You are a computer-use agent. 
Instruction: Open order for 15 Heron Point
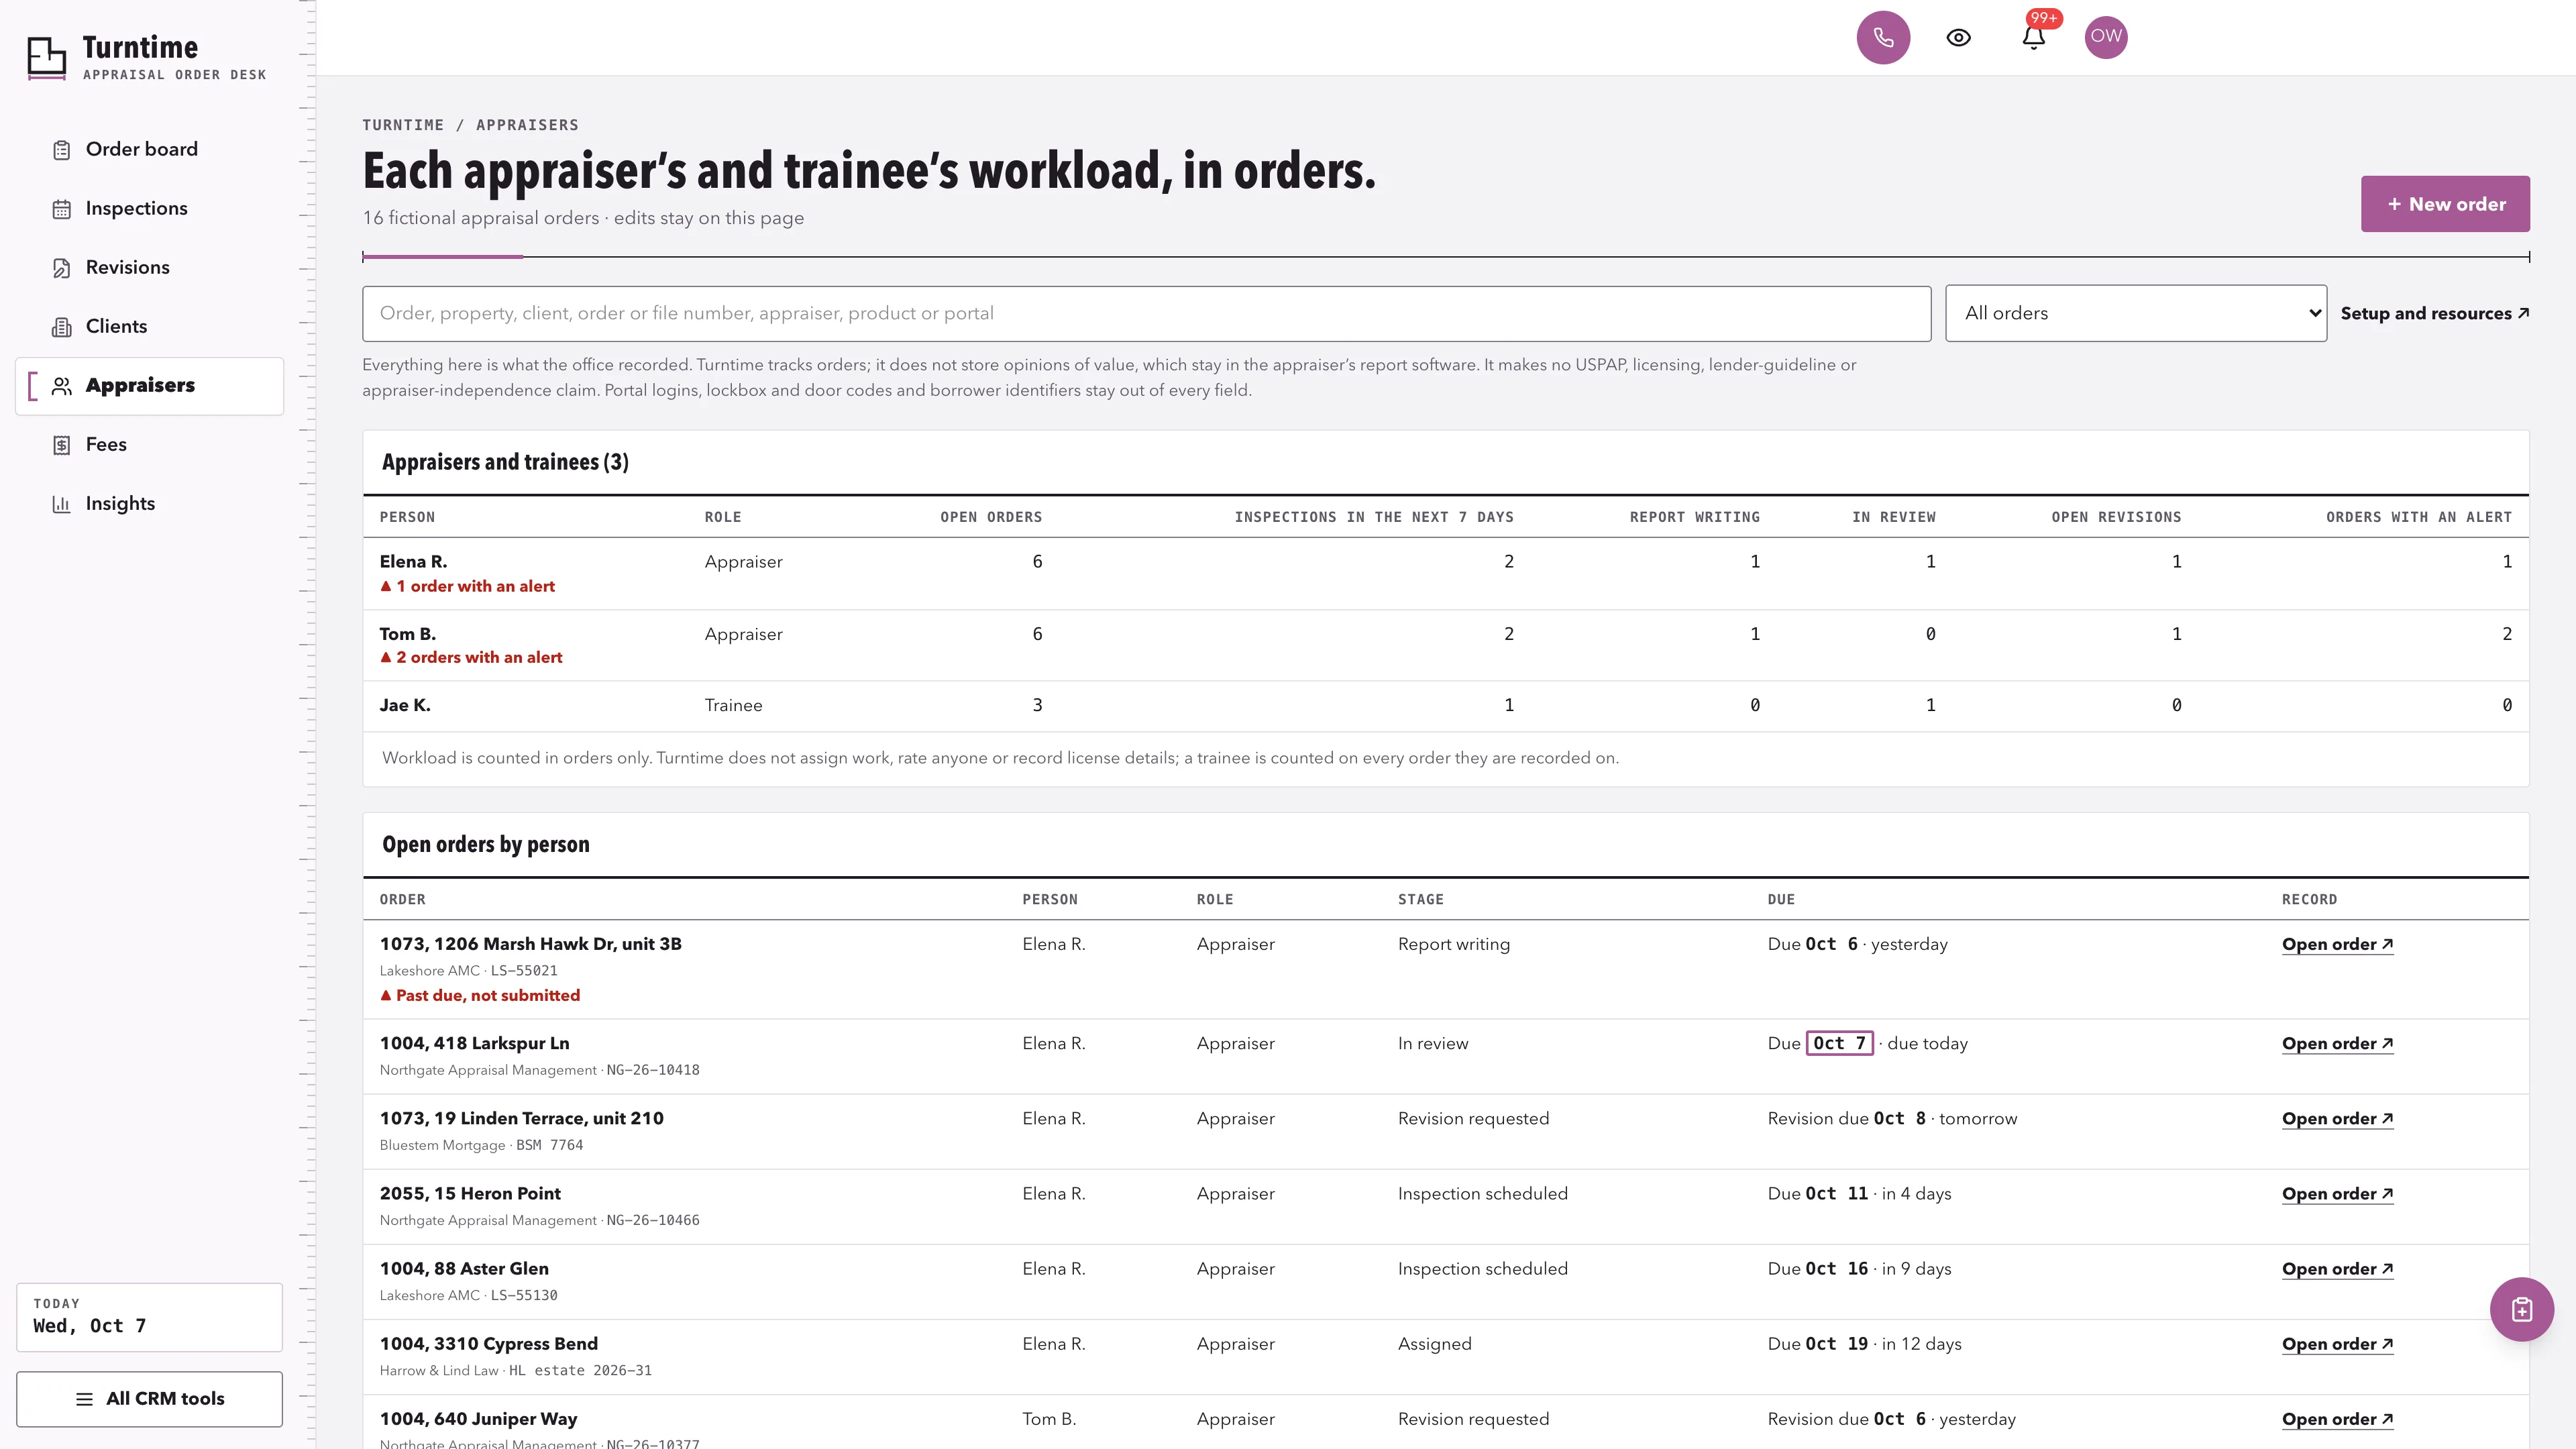pos(2337,1193)
